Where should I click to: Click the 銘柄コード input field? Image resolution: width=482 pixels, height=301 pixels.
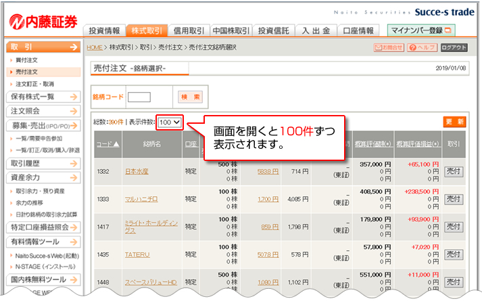(x=139, y=97)
